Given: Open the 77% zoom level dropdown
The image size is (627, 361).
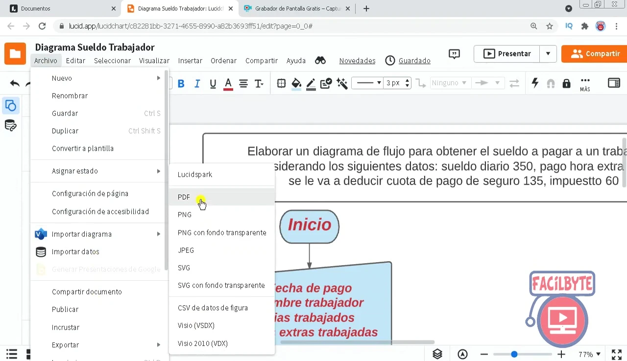Looking at the screenshot, I should 589,354.
